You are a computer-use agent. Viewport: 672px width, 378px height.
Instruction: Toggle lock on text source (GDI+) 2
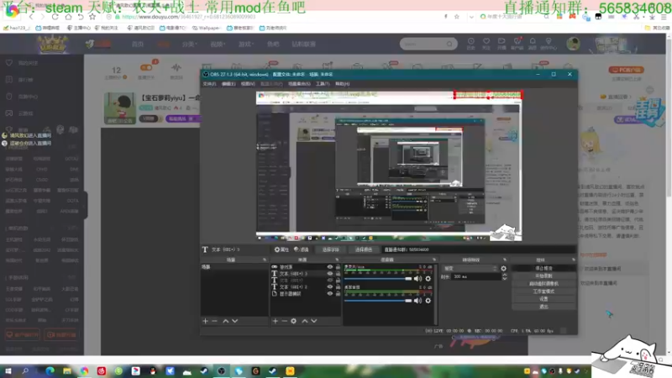pyautogui.click(x=338, y=286)
